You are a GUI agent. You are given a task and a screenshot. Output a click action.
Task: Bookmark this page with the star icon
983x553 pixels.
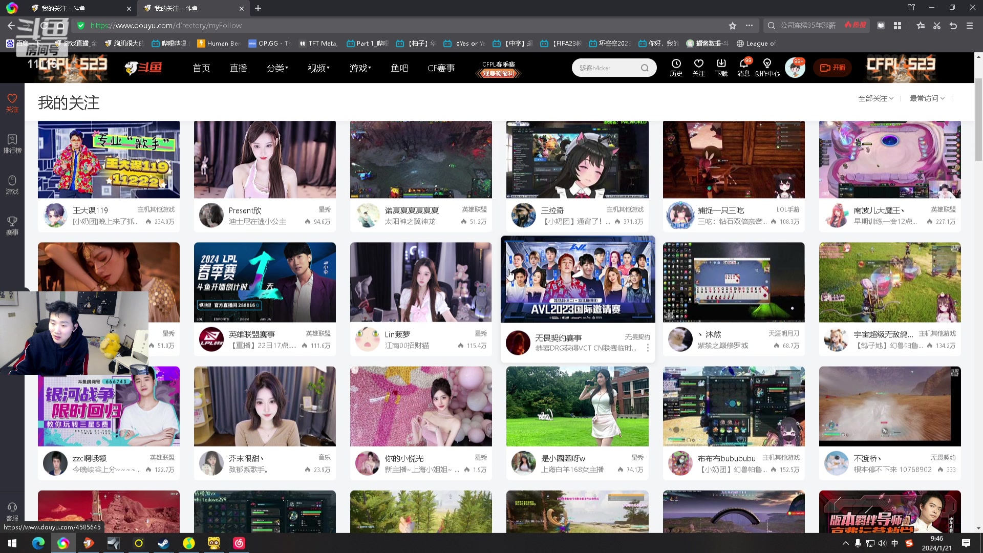tap(733, 26)
